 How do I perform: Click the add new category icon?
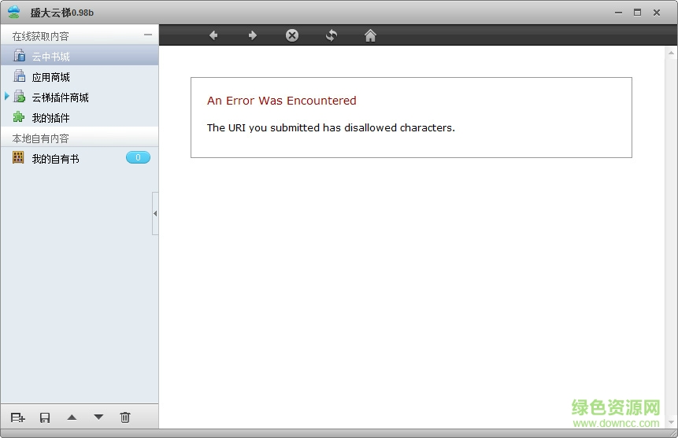click(x=17, y=418)
